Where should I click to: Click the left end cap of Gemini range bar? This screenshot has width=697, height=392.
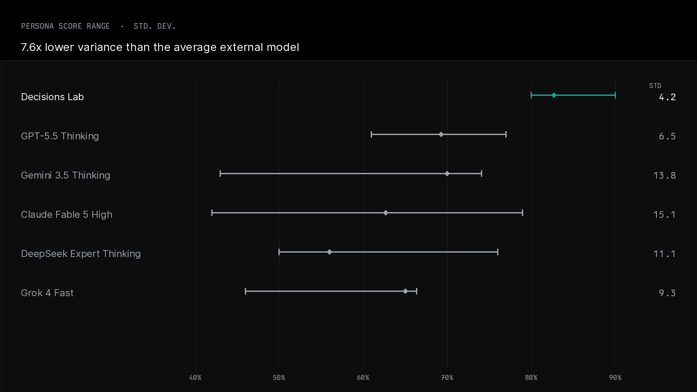point(220,173)
